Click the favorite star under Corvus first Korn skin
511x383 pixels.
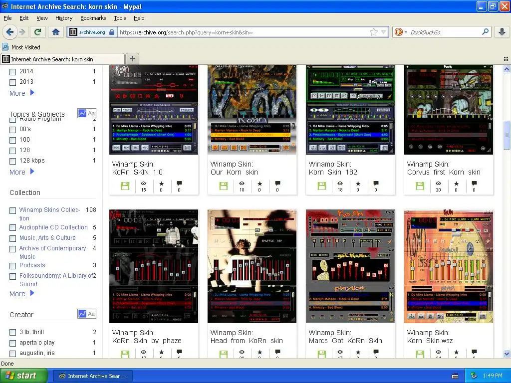456,184
